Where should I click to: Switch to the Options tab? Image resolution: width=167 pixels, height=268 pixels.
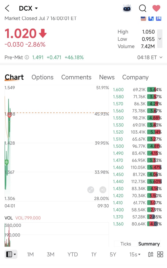click(43, 77)
